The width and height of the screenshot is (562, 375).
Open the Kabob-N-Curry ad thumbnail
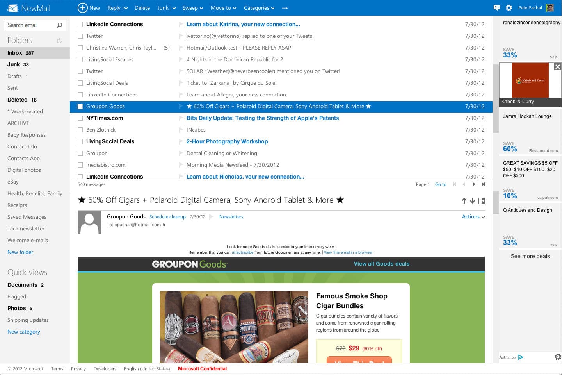pyautogui.click(x=530, y=80)
